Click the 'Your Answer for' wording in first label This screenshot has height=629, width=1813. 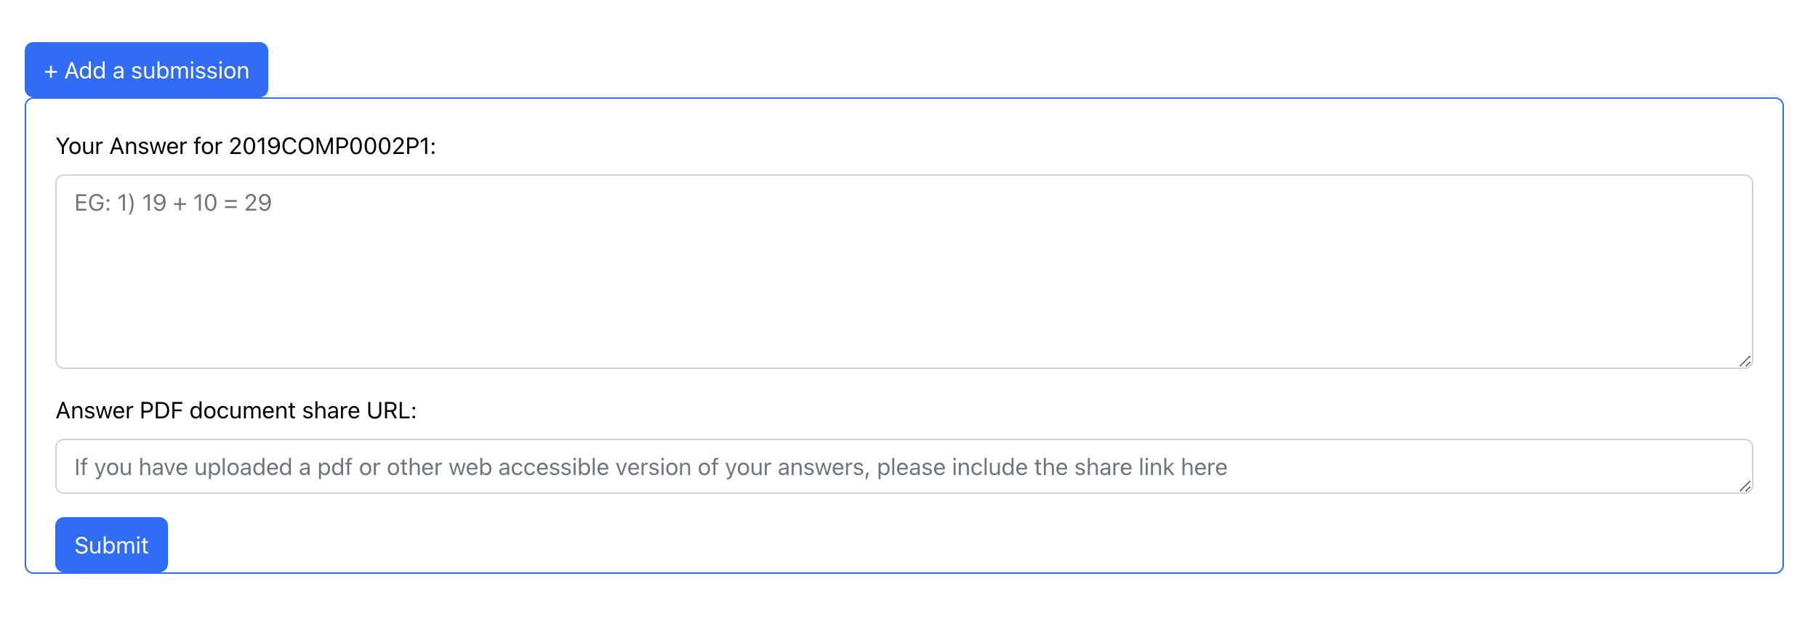[139, 146]
